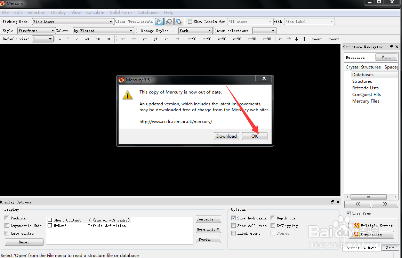Open Atom selections dropdown
The image size is (402, 258).
(x=264, y=31)
